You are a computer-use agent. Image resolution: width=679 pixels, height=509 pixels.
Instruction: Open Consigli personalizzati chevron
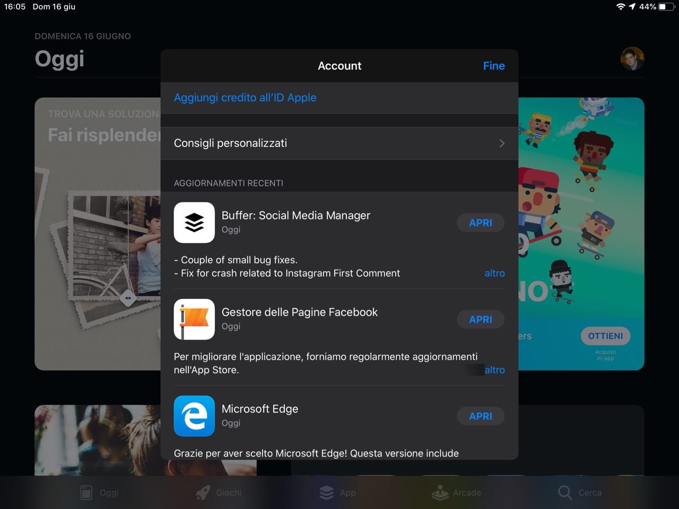coord(502,143)
